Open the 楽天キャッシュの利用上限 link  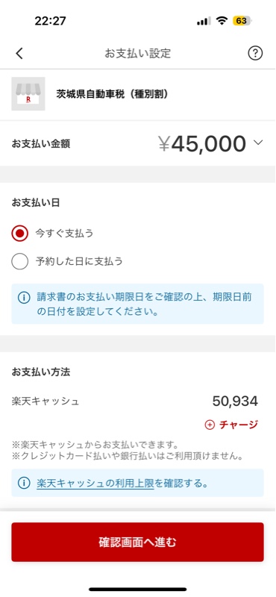click(95, 484)
